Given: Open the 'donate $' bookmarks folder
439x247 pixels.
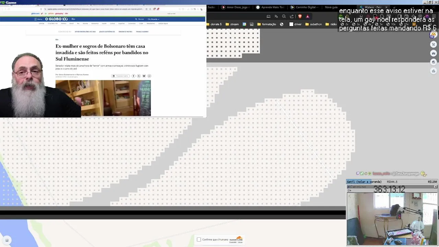Looking at the screenshot, I should (x=214, y=24).
